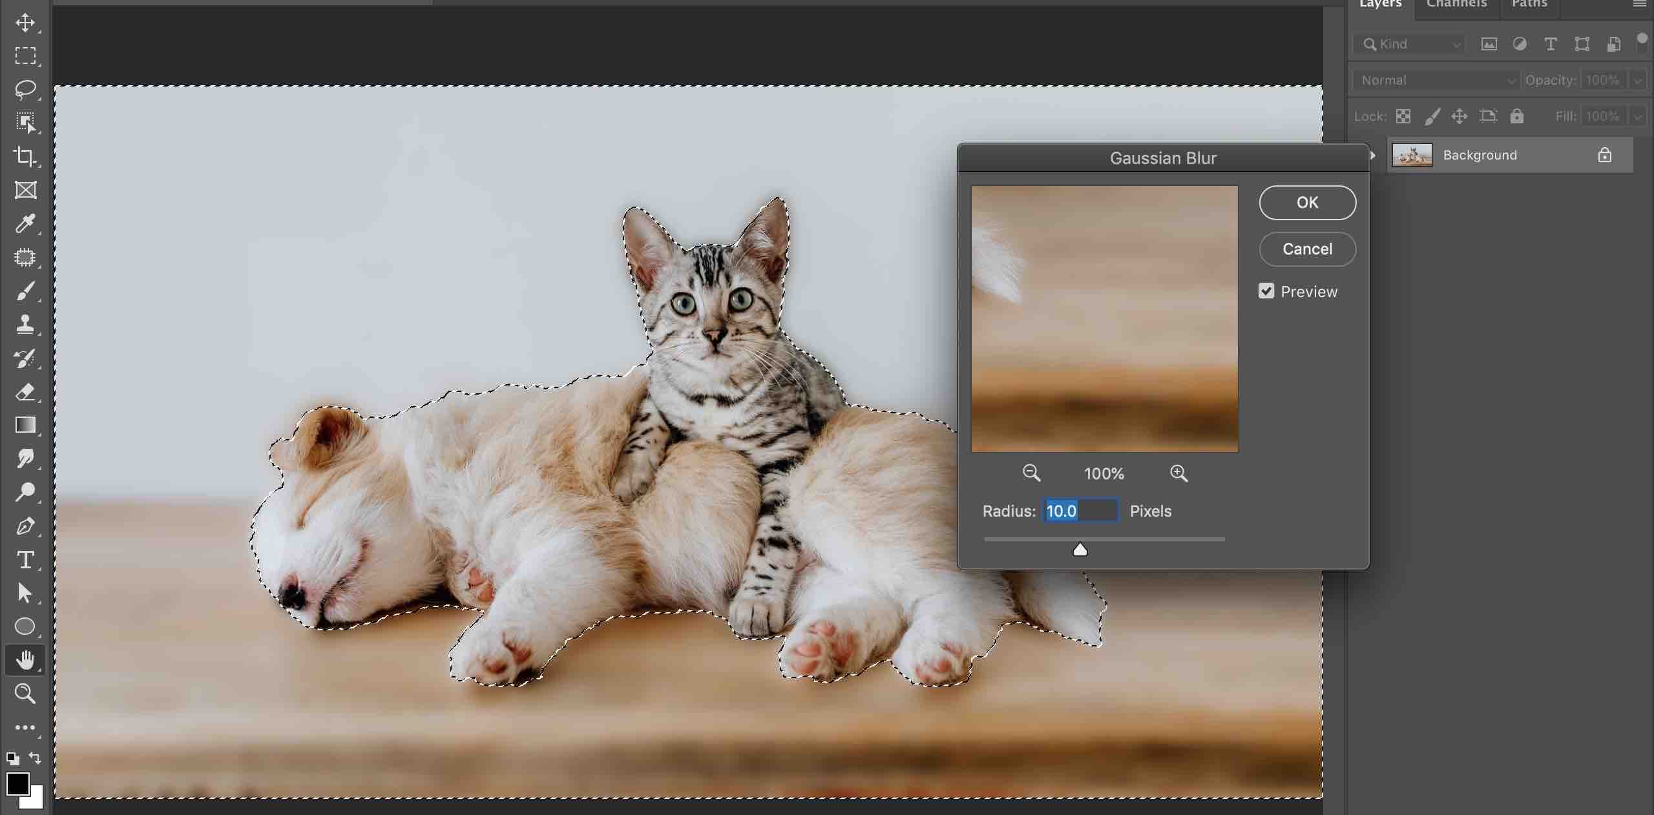1654x815 pixels.
Task: Click the zoom in magnifier under preview
Action: coord(1178,473)
